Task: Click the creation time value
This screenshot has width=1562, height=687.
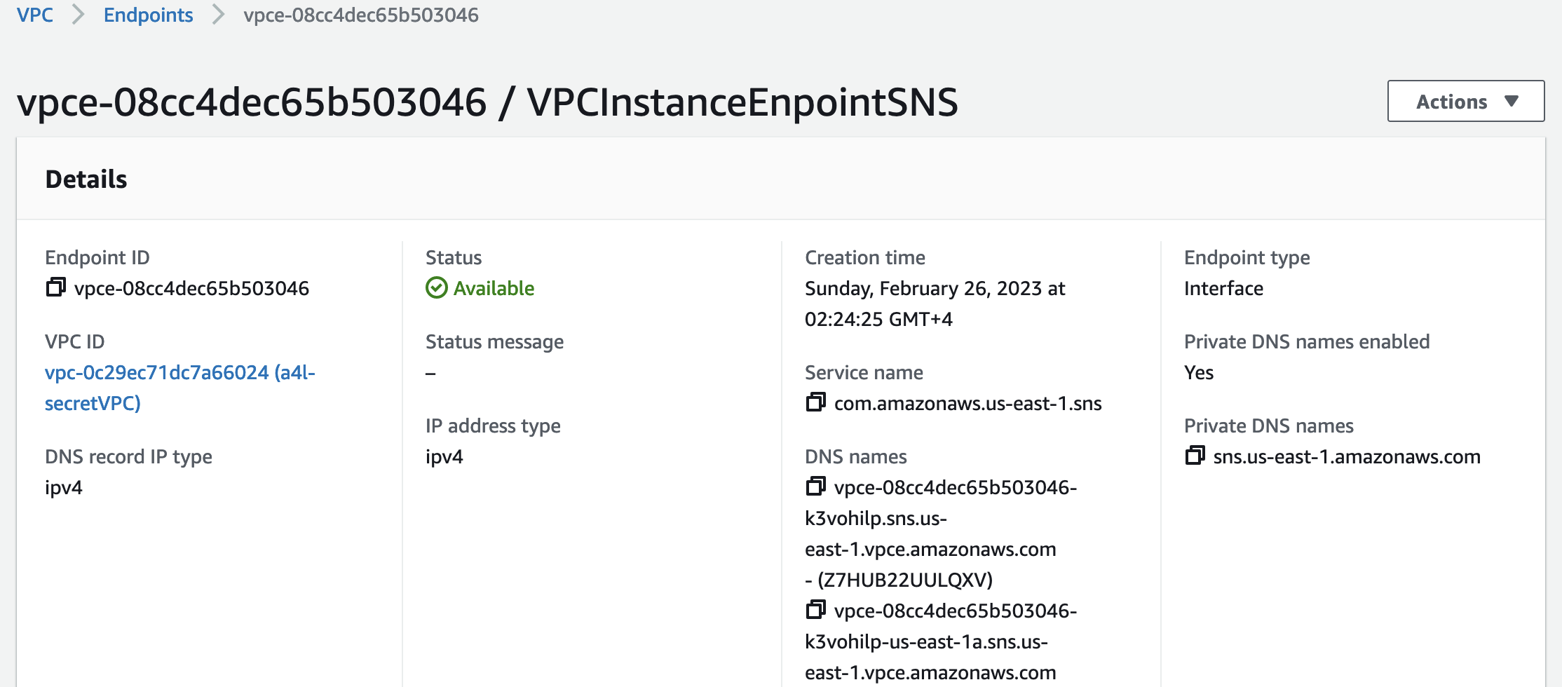Action: (x=935, y=304)
